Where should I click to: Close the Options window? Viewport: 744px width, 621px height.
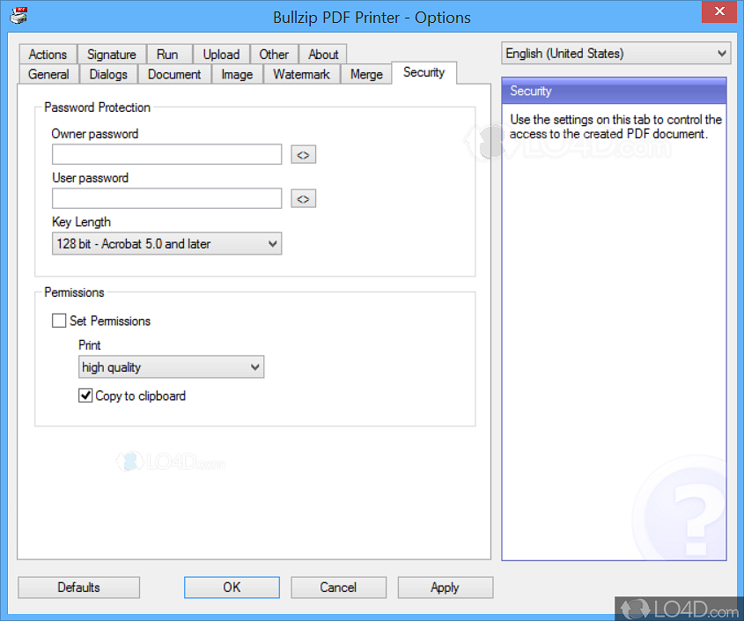[719, 11]
